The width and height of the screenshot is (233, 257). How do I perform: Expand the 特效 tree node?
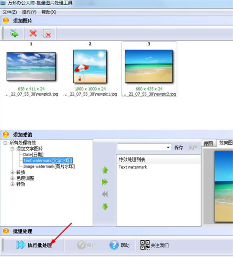(12, 184)
